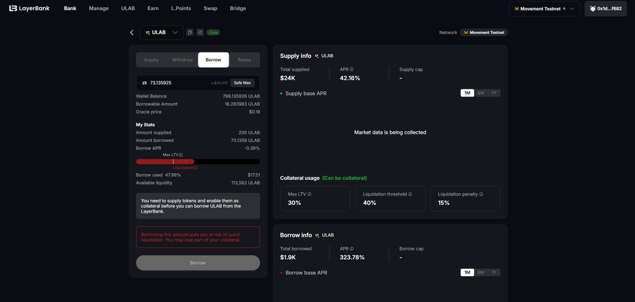Viewport: 635px width, 302px height.
Task: Click the 18.283983 ULAB borrowable amount value
Action: (x=242, y=104)
